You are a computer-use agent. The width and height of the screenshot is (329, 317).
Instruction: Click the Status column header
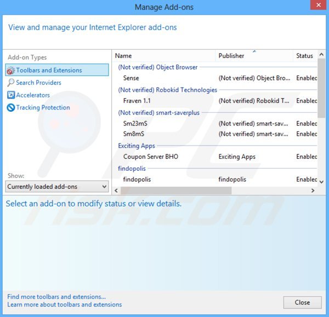[x=304, y=56]
